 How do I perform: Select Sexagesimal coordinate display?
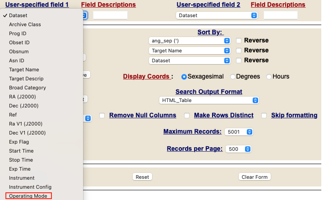coord(184,77)
